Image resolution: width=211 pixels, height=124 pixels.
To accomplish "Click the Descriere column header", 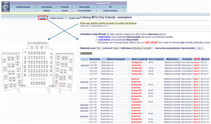I will click(95, 59).
